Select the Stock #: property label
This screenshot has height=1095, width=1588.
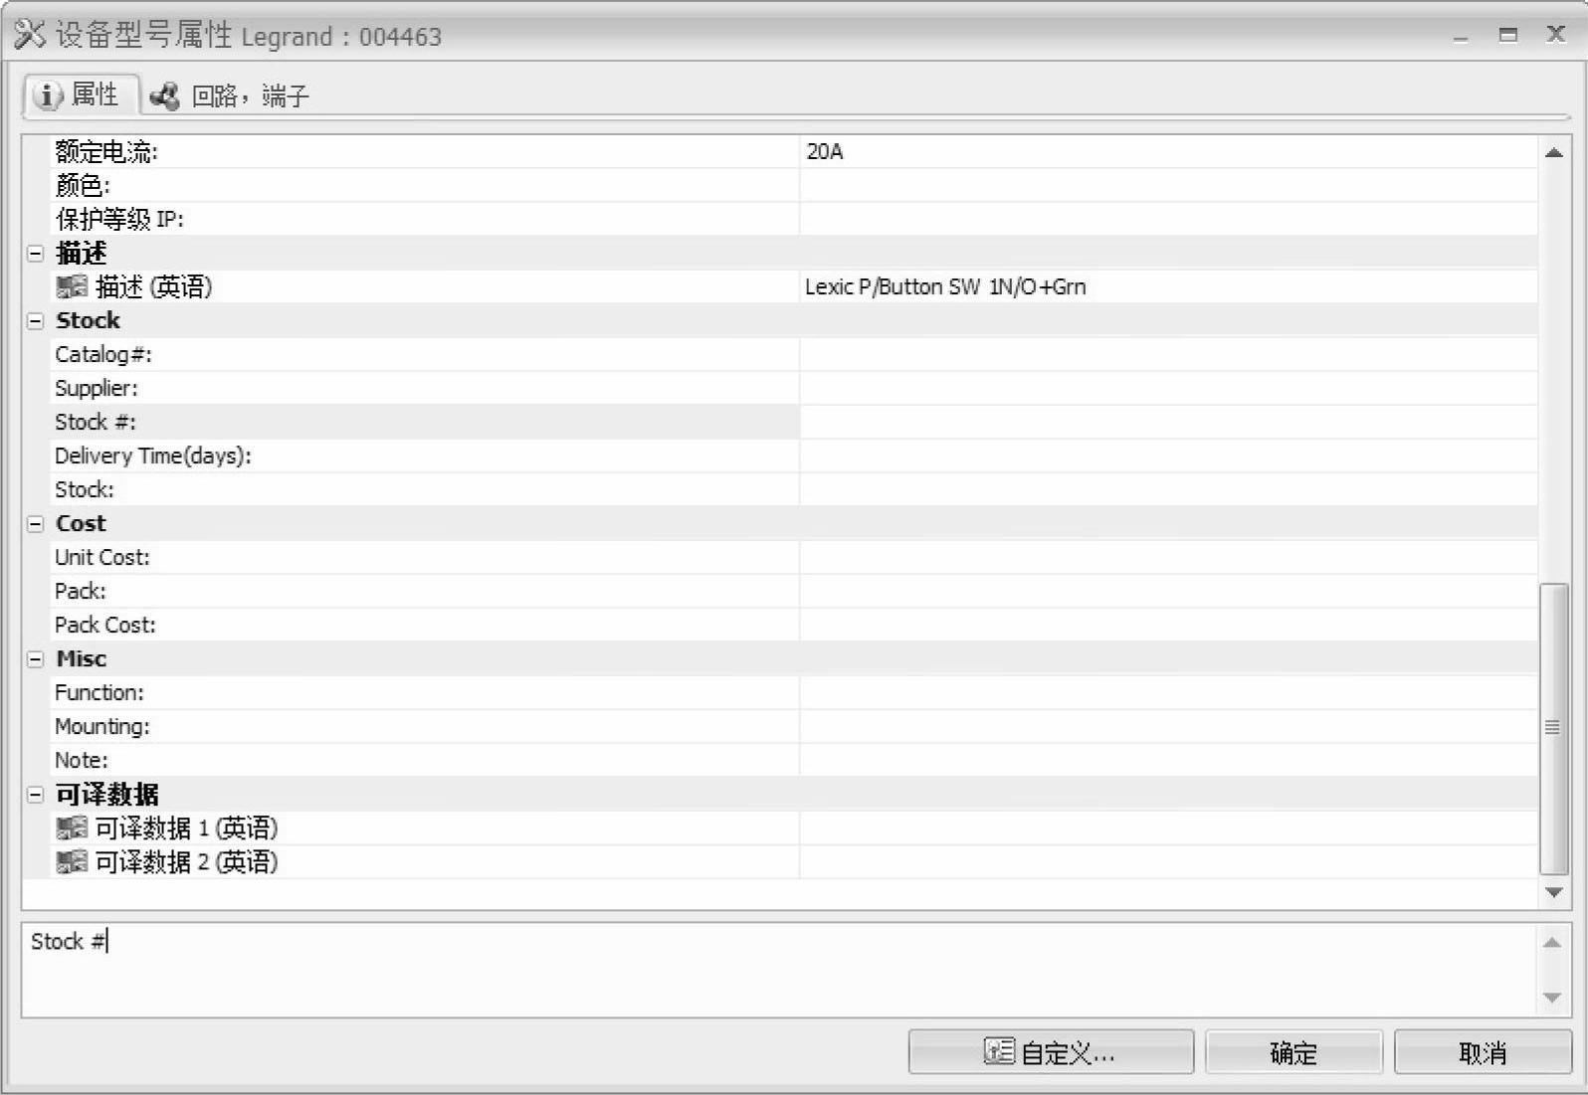click(96, 422)
